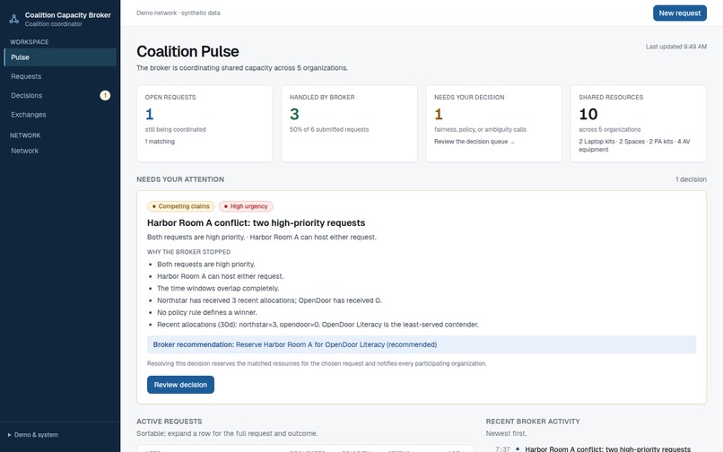
Task: Click the Recent Broker Activity heading
Action: [533, 422]
